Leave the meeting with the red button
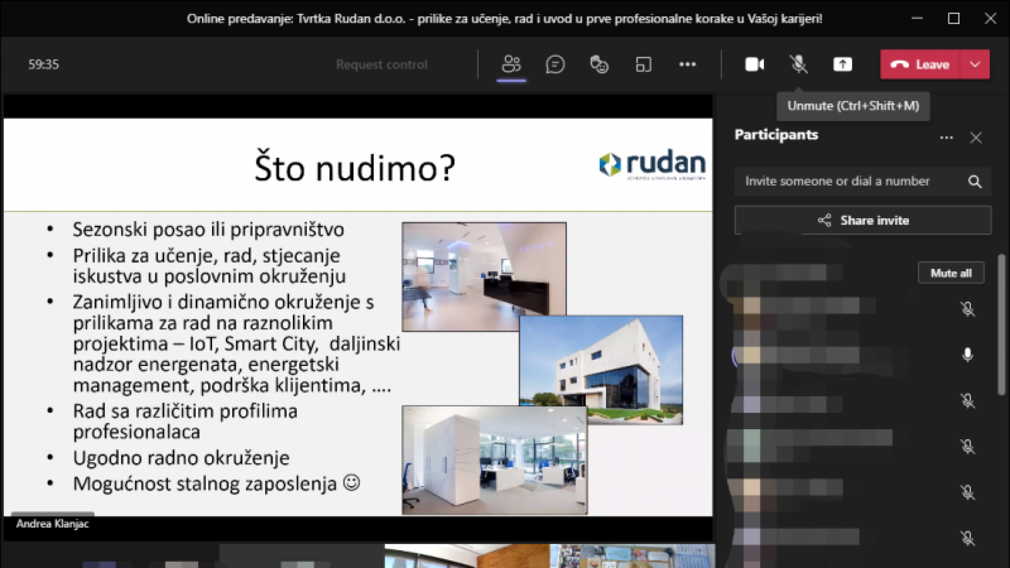 tap(921, 65)
